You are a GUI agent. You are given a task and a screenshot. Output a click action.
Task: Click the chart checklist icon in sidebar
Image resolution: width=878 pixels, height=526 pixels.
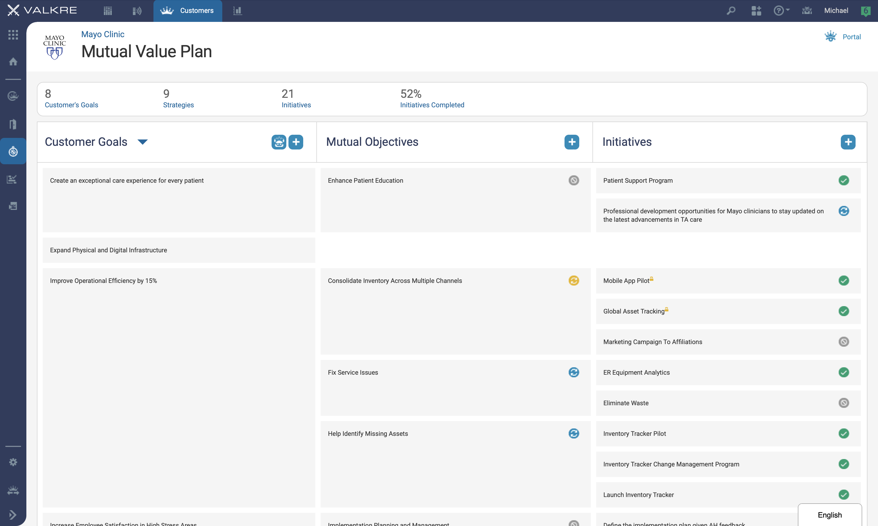[x=12, y=179]
